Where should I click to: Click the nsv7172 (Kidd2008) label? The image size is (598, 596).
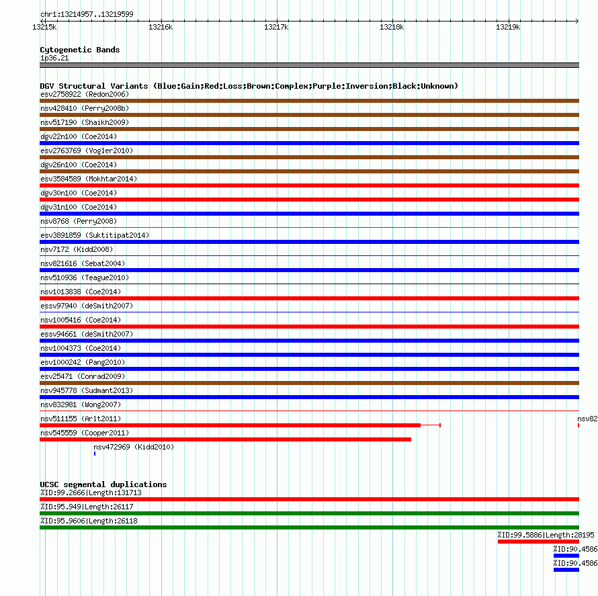coord(77,249)
